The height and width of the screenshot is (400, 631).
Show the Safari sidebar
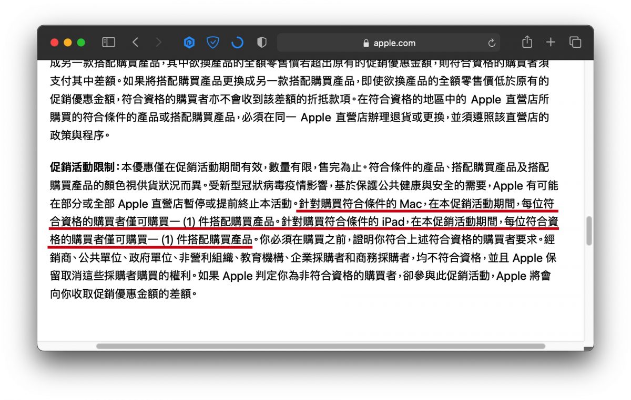tap(108, 43)
